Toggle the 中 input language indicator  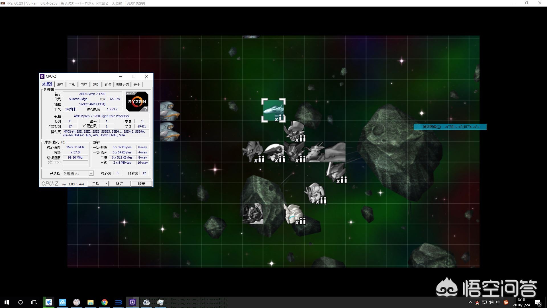tap(498, 302)
